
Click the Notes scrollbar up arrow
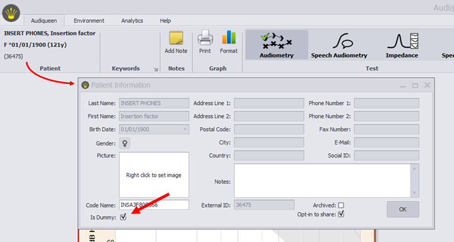point(414,168)
